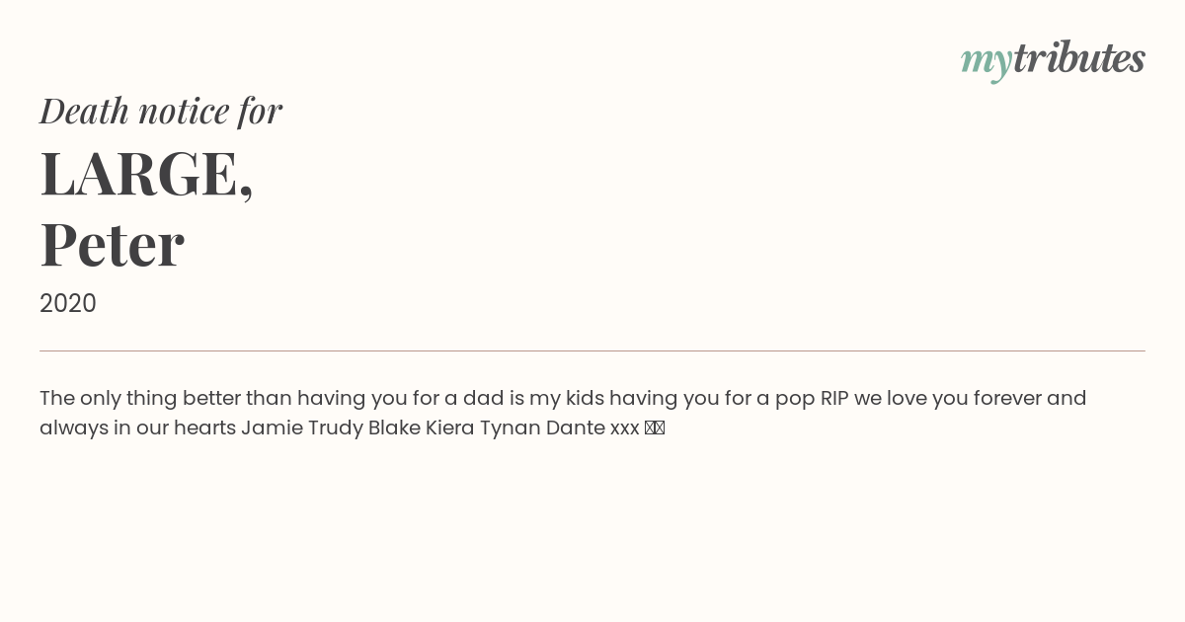Select the surname "LARGE," heading
Image resolution: width=1185 pixels, height=622 pixels.
point(146,174)
